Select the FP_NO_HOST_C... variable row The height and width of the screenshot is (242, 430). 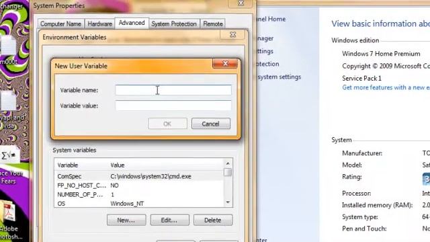tap(139, 186)
